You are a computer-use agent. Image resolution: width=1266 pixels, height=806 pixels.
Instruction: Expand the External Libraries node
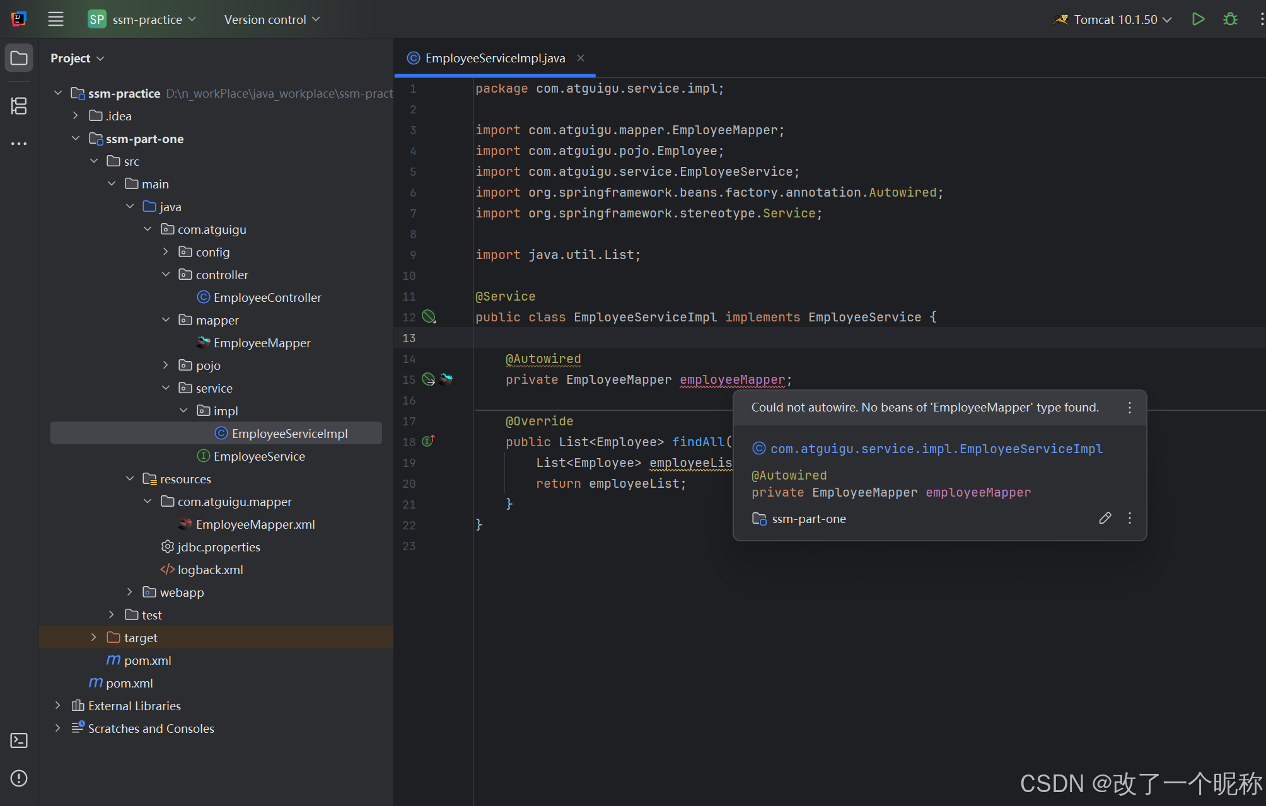pyautogui.click(x=57, y=705)
